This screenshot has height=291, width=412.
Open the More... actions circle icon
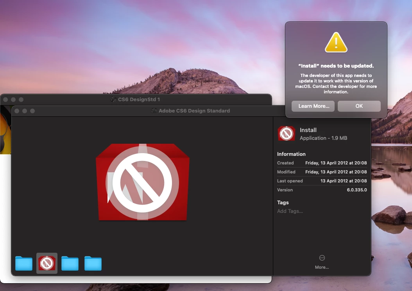point(322,258)
